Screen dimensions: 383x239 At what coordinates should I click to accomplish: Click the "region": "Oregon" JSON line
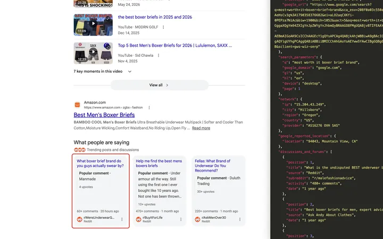coord(301,115)
